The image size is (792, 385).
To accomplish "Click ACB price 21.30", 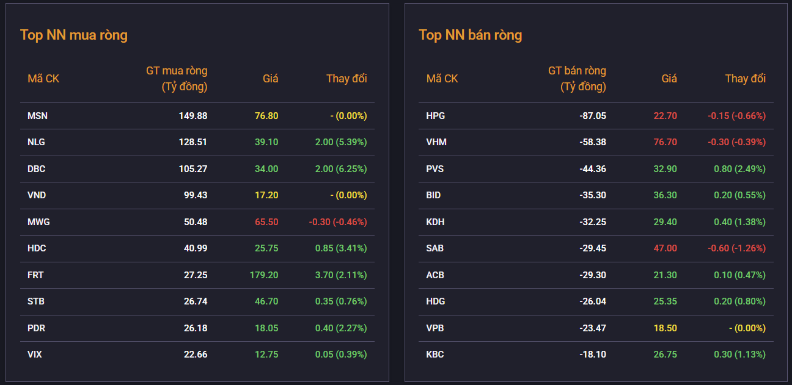I will click(665, 275).
